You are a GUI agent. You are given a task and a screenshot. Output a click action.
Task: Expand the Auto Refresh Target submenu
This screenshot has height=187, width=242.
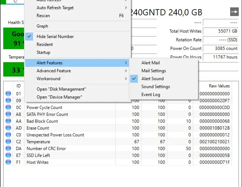(77, 8)
